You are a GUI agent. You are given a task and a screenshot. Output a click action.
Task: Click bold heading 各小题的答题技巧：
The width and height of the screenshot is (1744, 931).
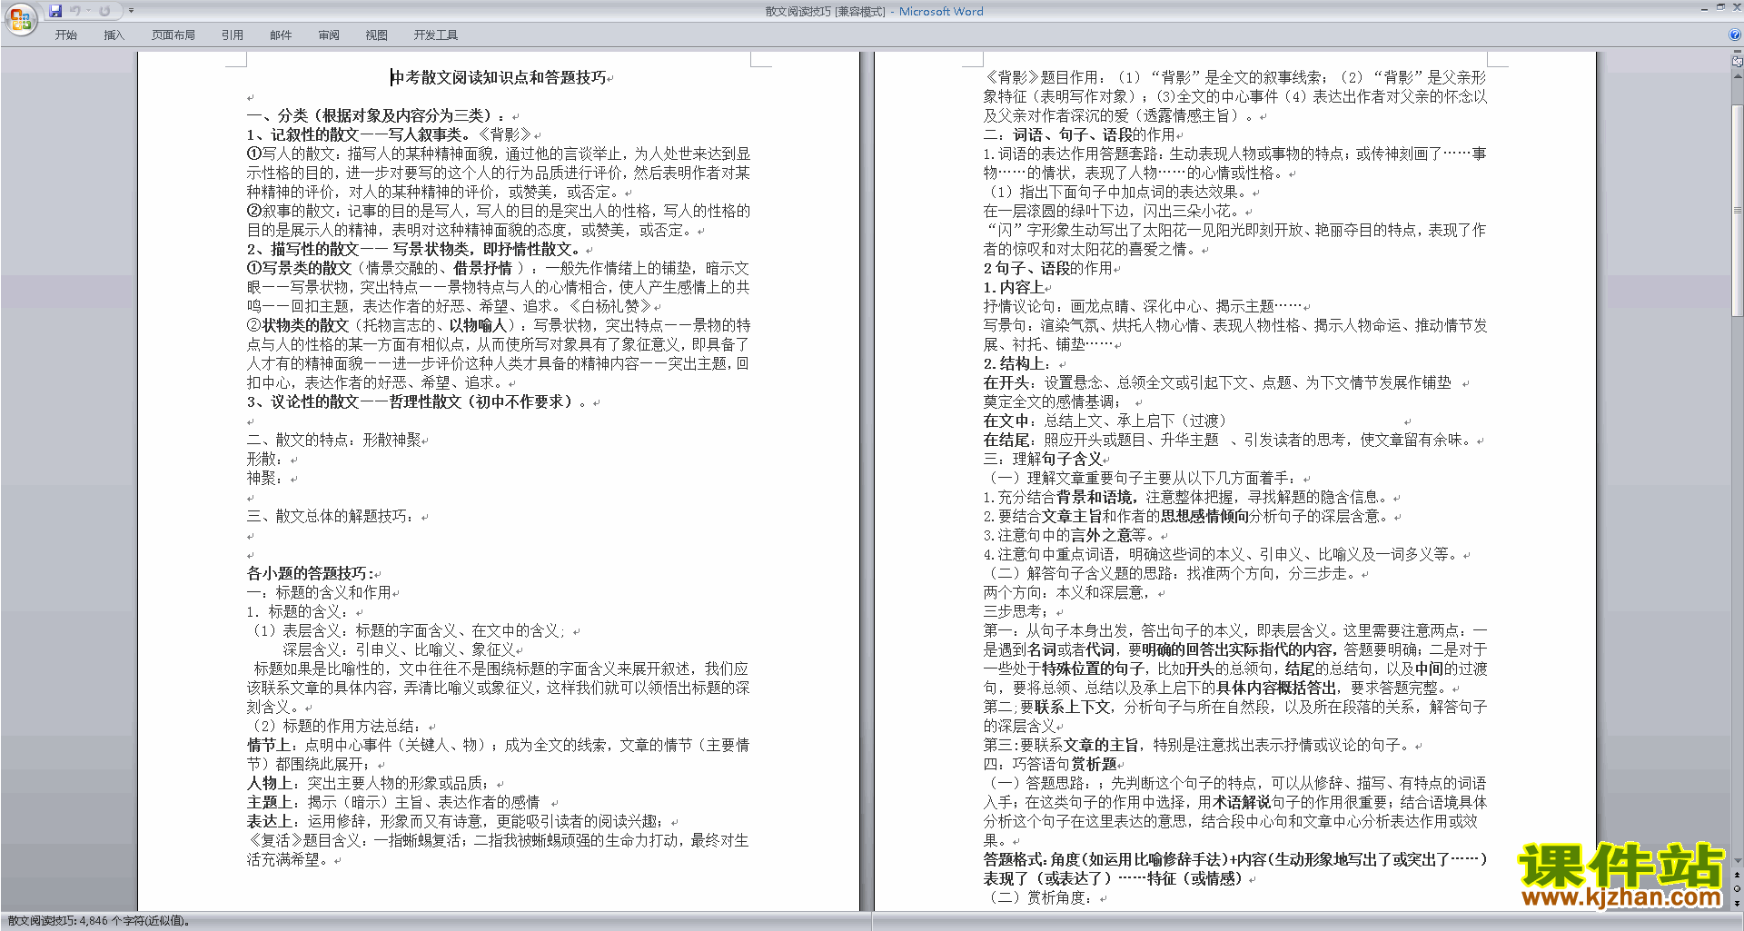click(310, 574)
